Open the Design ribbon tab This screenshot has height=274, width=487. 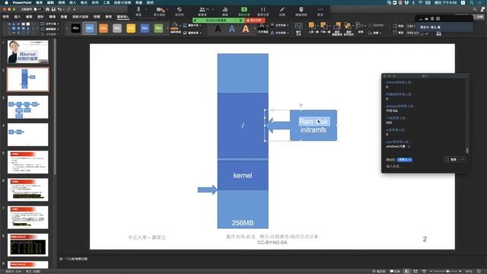coord(40,17)
